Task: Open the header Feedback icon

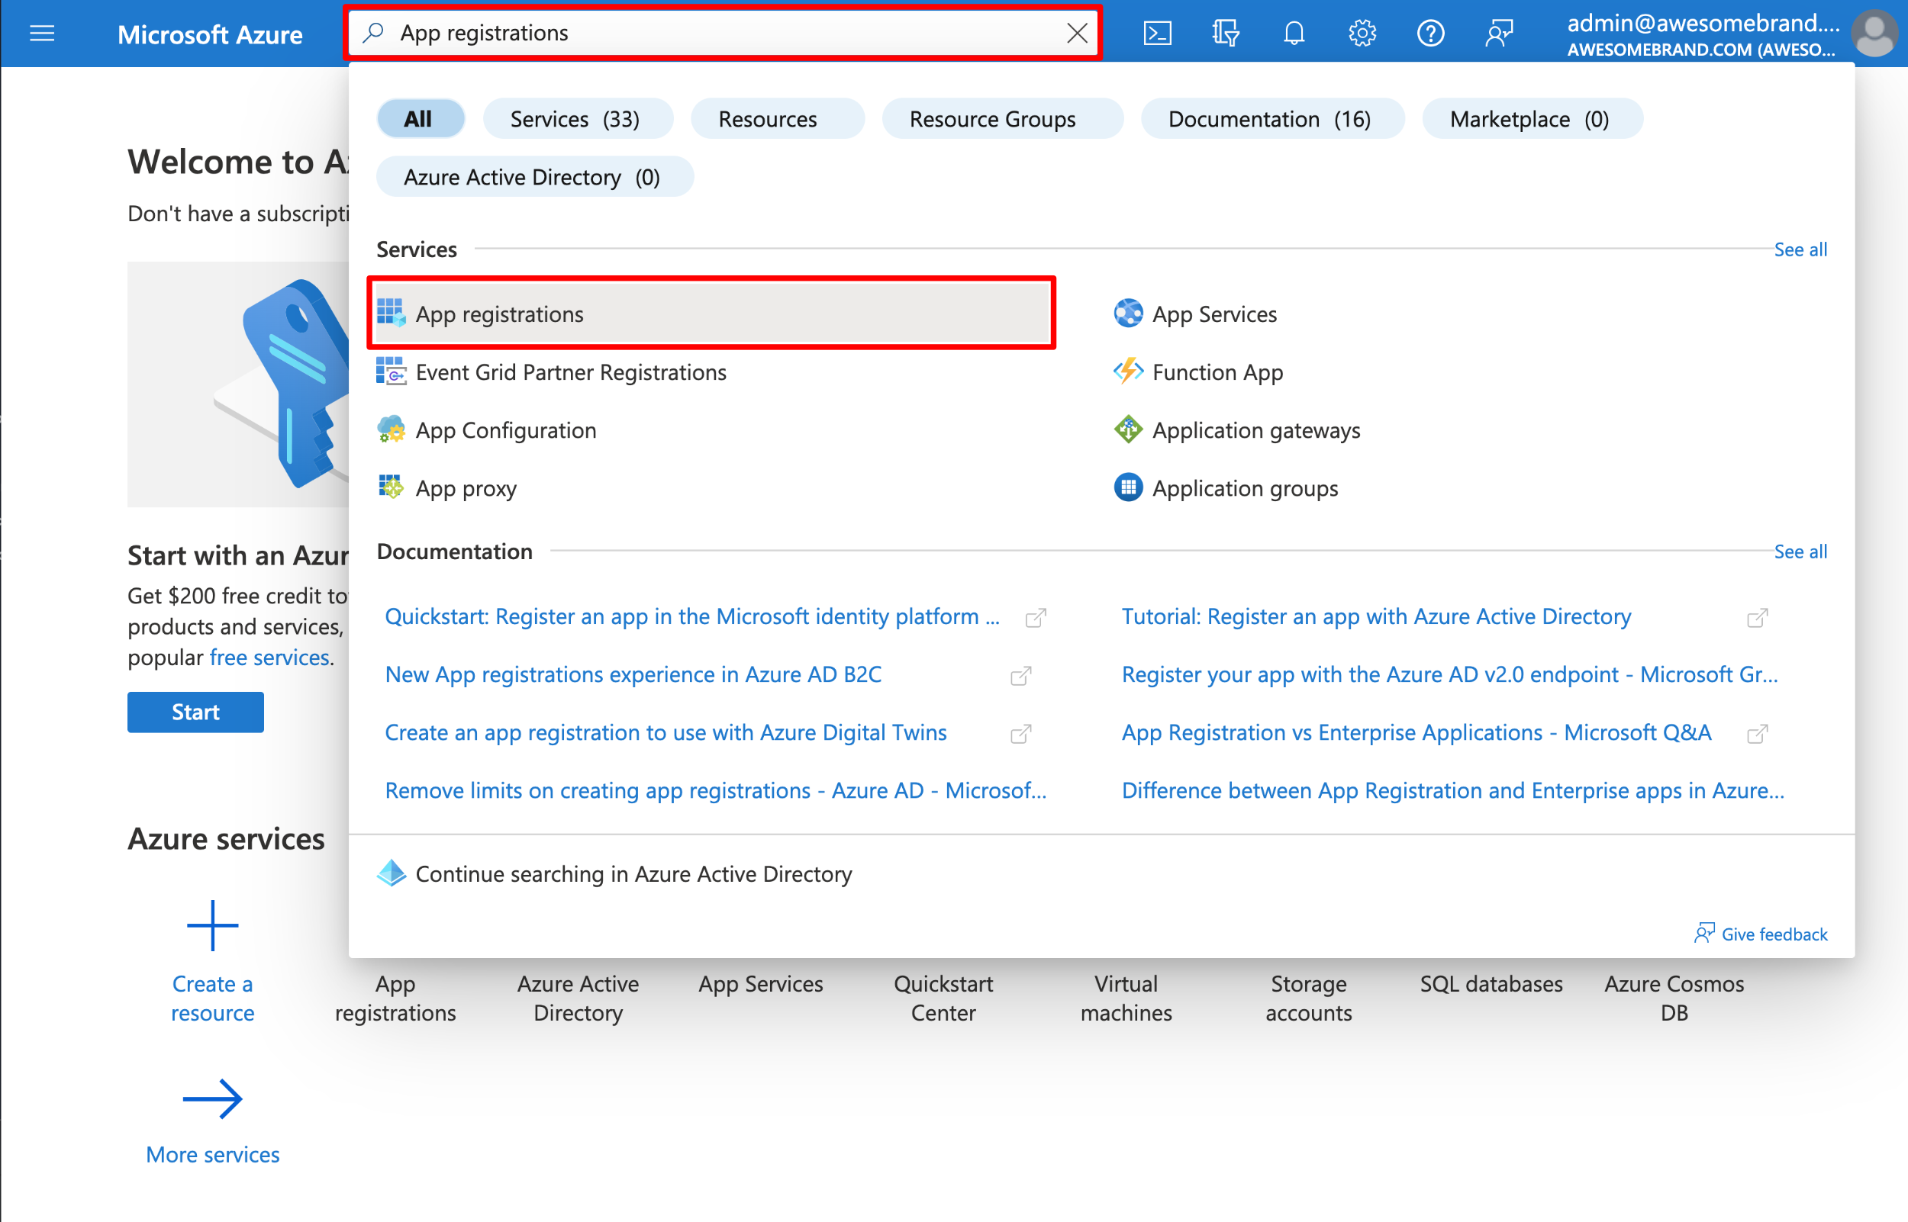Action: (1498, 34)
